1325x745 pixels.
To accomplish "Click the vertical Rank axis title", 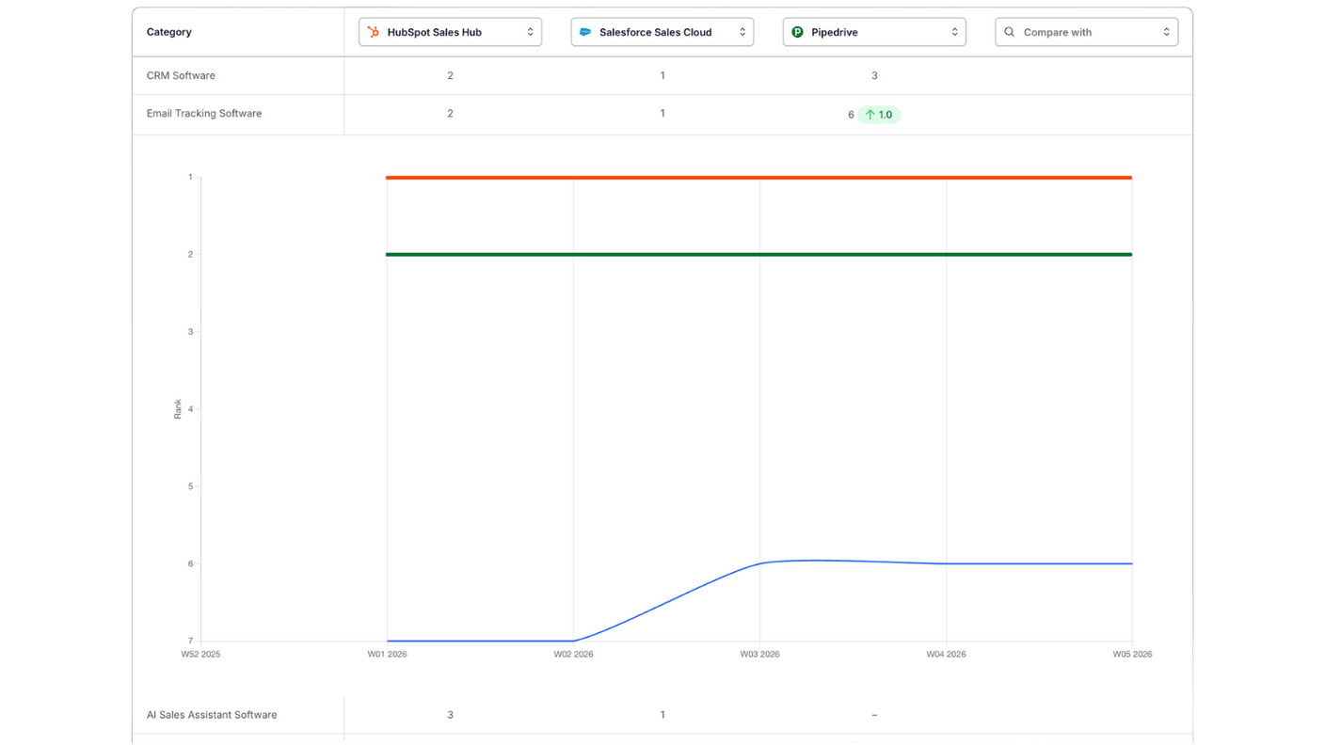I will coord(178,409).
